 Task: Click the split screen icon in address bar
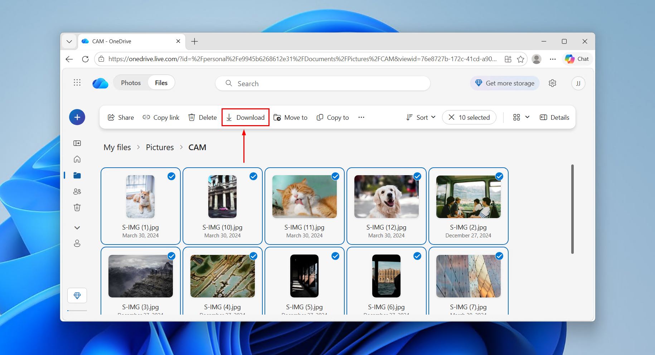tap(508, 59)
